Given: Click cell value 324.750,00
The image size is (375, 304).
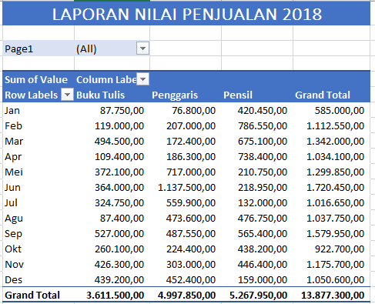Looking at the screenshot, I should [x=119, y=203].
